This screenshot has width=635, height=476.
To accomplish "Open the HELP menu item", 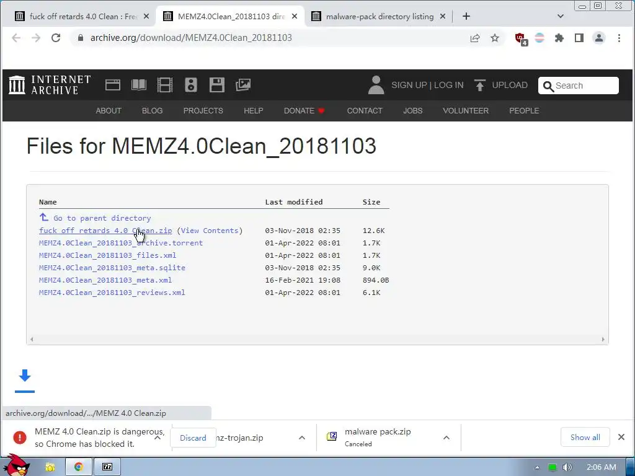I will [254, 110].
